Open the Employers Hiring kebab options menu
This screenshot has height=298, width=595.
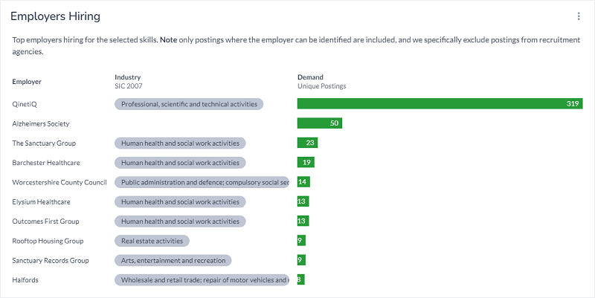(579, 16)
